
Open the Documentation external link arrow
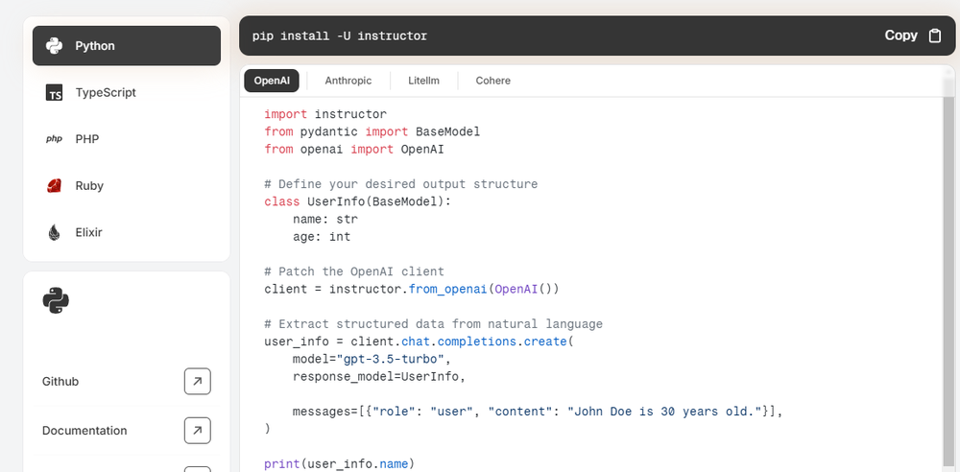click(x=197, y=431)
